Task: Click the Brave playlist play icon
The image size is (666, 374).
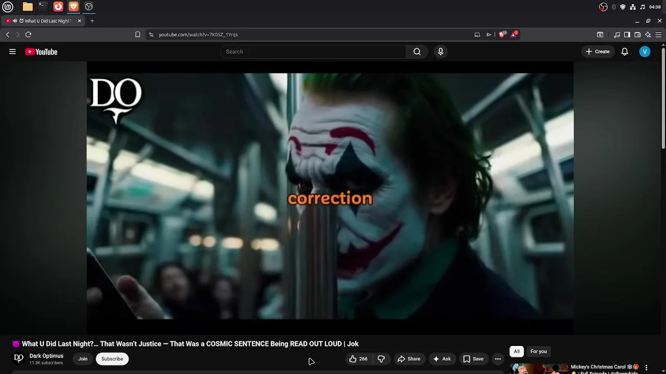Action: (489, 34)
